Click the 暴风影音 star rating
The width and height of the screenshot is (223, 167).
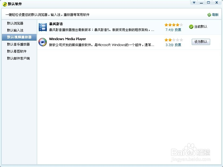tap(174, 25)
